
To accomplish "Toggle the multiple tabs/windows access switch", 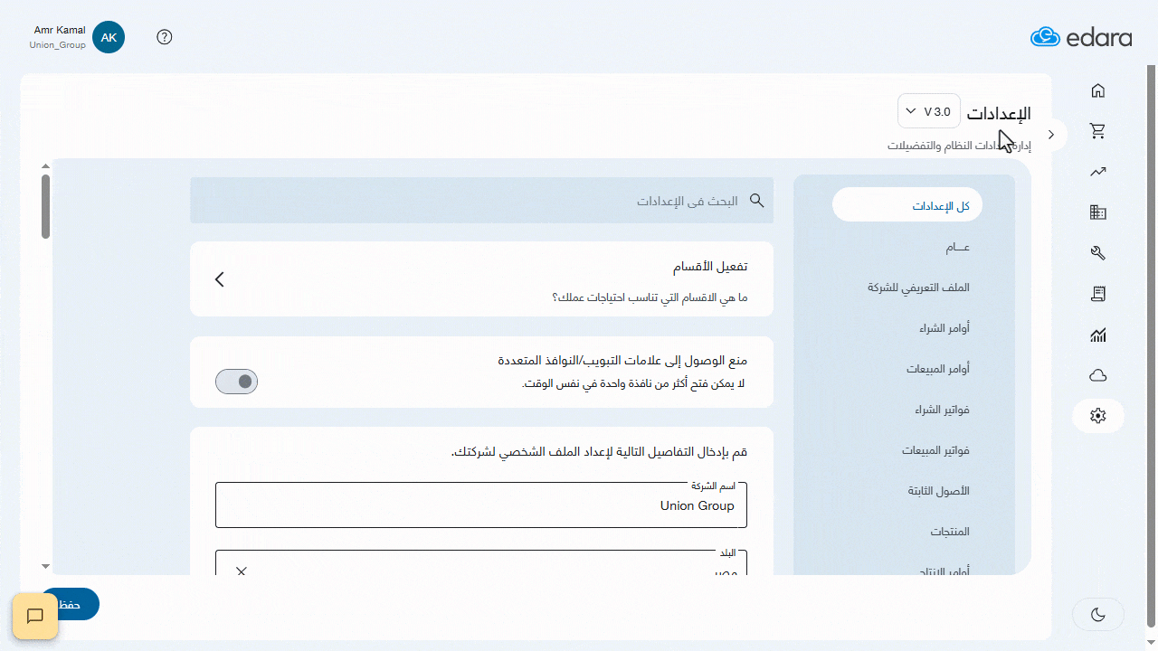I will (237, 382).
